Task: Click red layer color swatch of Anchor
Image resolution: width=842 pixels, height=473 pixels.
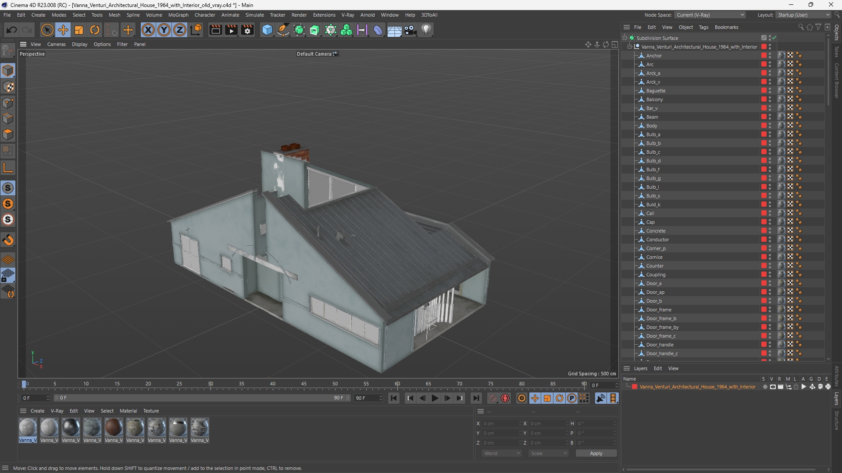Action: click(x=764, y=56)
